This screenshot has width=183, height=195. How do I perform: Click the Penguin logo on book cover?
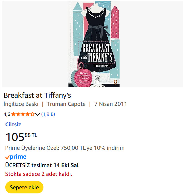click(116, 84)
